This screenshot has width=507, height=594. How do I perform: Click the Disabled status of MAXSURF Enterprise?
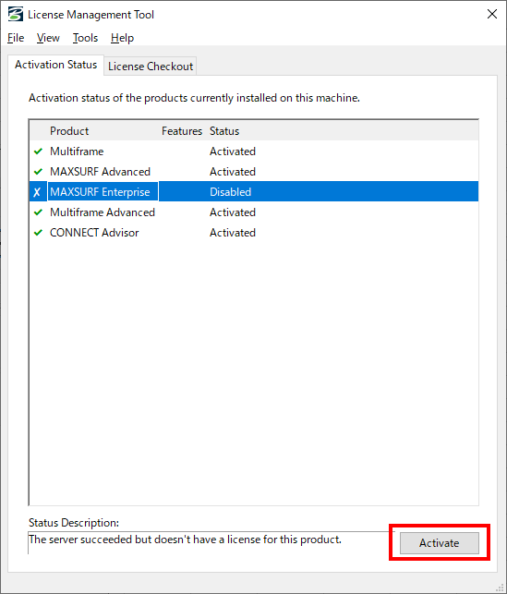[x=231, y=192]
